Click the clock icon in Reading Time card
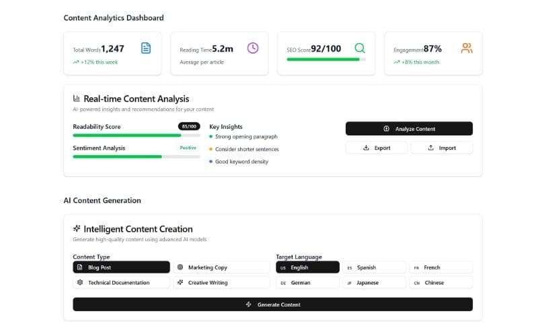 point(253,48)
